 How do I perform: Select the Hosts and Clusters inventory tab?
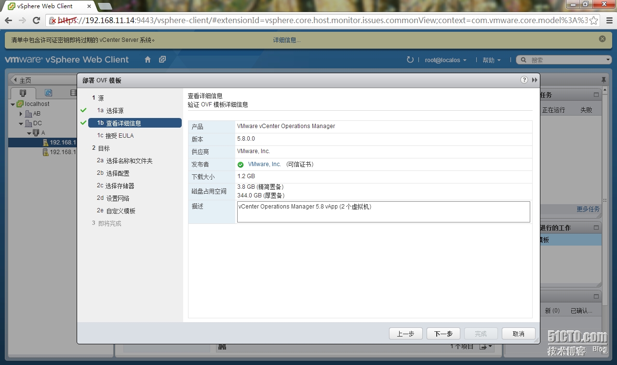click(x=23, y=93)
